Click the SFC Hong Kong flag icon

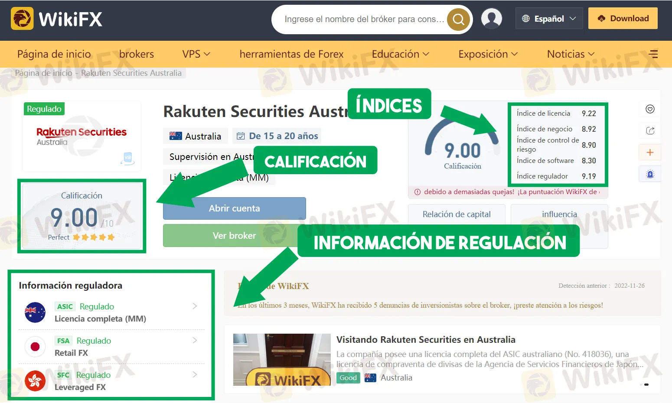pyautogui.click(x=35, y=381)
